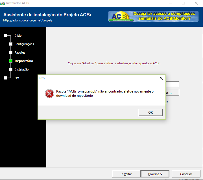The width and height of the screenshot is (203, 180).
Task: Click the green Repositório step marker
Action: tap(11, 61)
